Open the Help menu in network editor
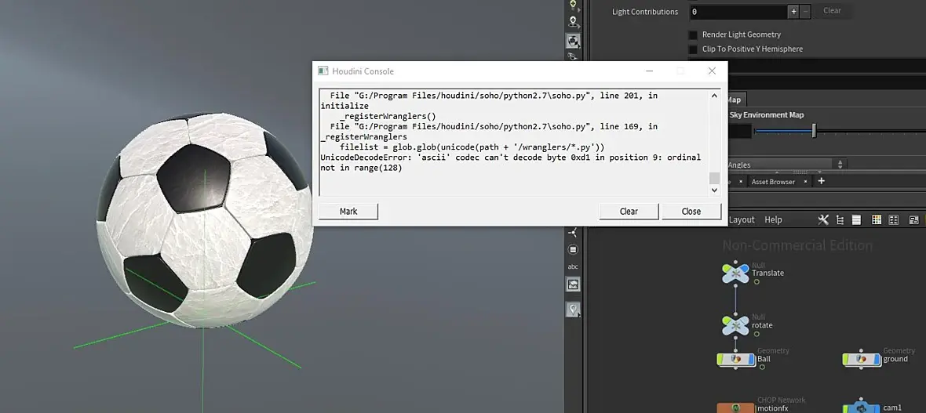The height and width of the screenshot is (413, 926). [x=773, y=219]
